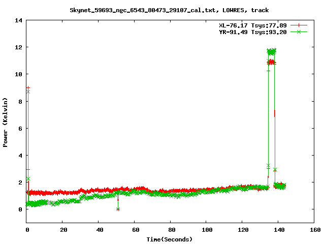Click x-axis tick label 40
Image resolution: width=325 pixels, height=244 pixels.
pos(100,230)
